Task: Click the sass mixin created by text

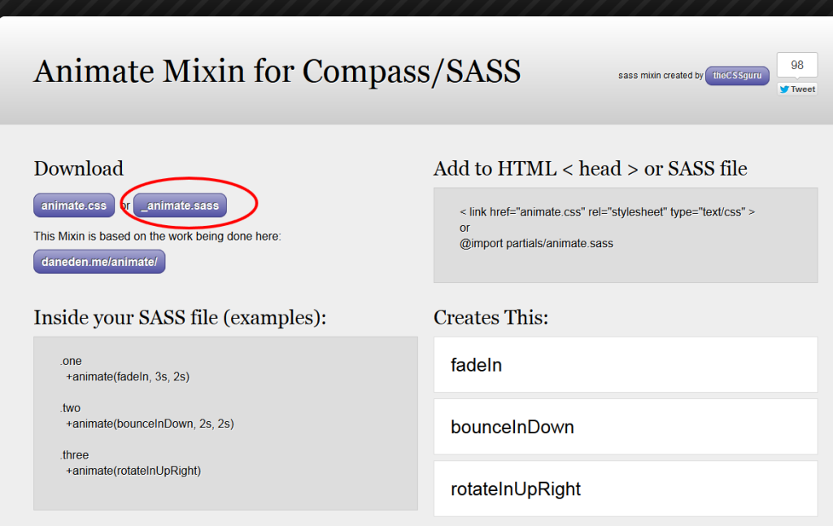Action: click(659, 75)
